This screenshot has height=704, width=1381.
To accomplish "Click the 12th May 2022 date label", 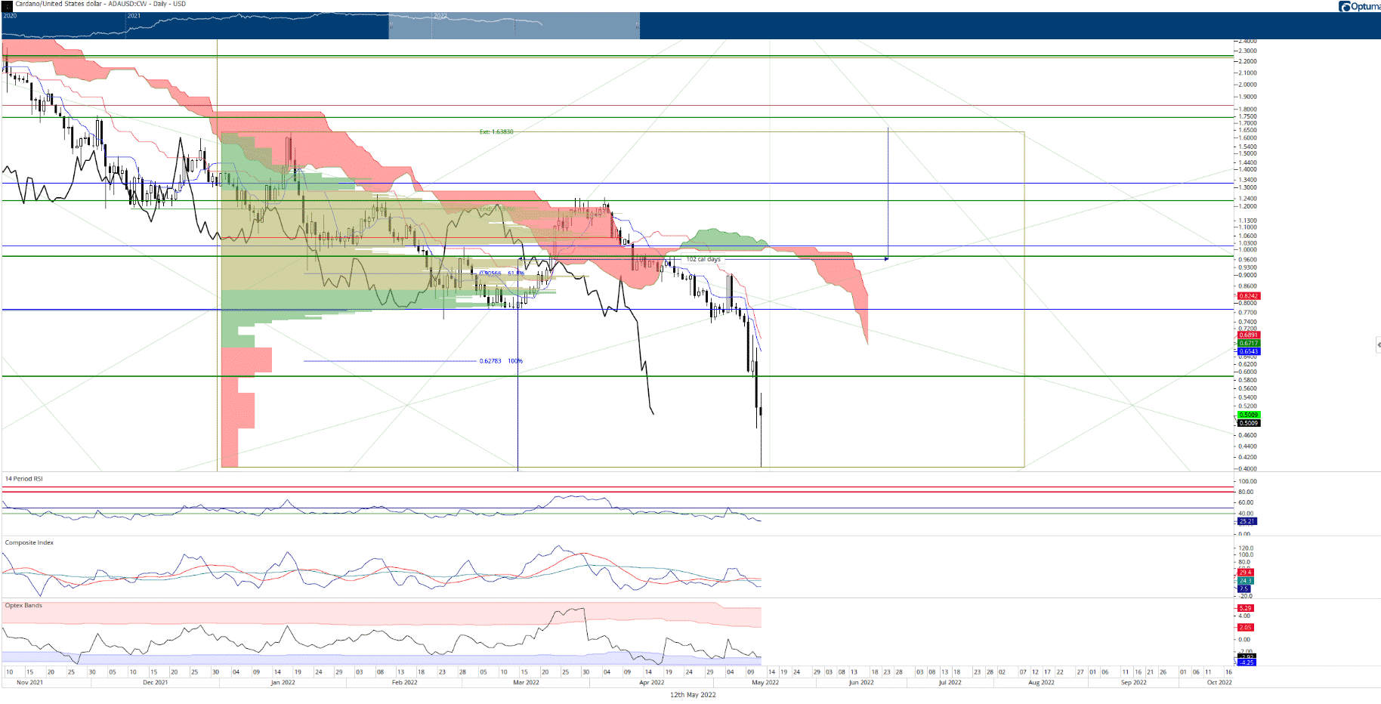I will [x=693, y=695].
